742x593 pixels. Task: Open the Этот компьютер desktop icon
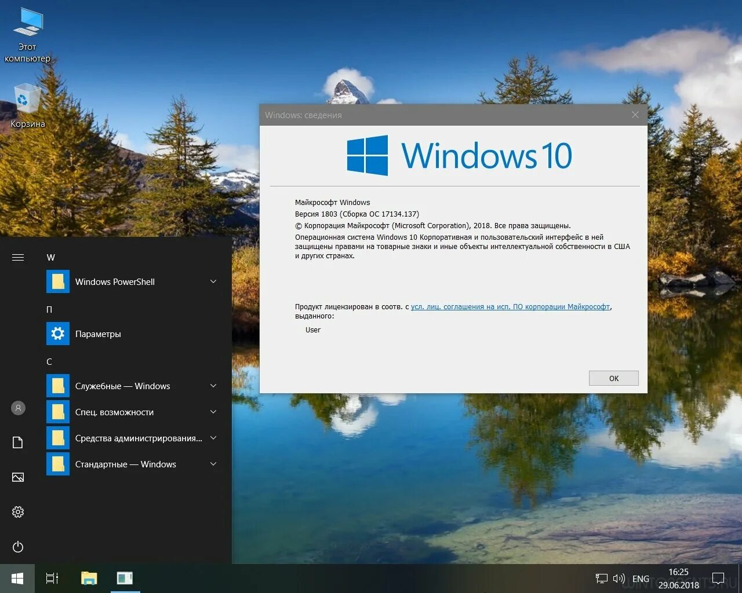click(x=28, y=35)
